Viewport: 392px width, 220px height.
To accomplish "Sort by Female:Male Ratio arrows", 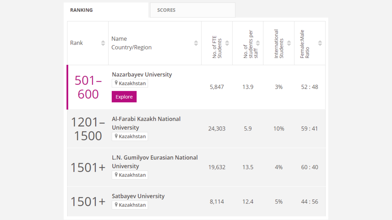I will (x=320, y=43).
